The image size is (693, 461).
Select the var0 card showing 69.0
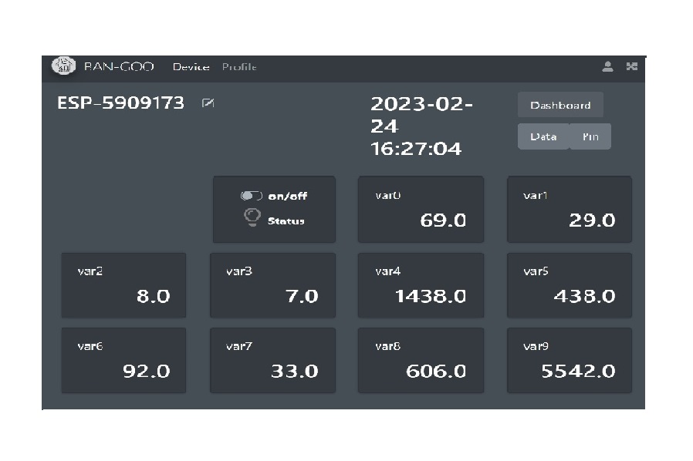pyautogui.click(x=421, y=209)
